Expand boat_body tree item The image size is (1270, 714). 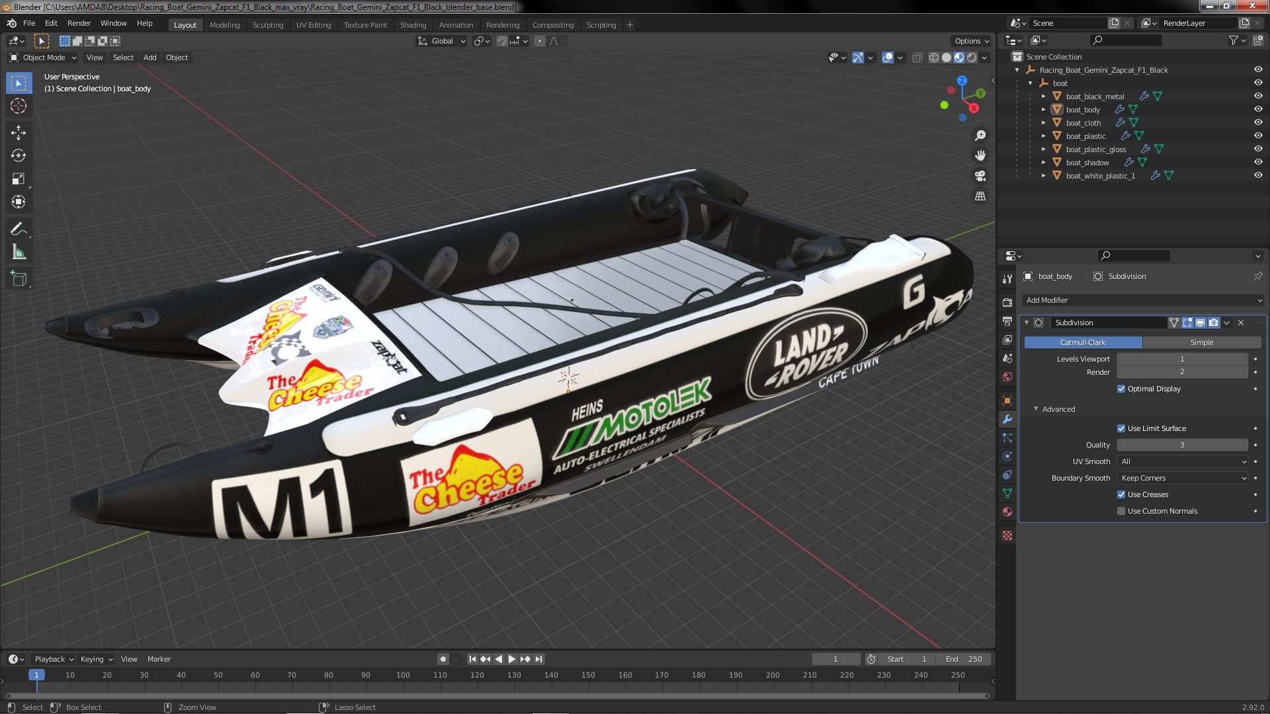point(1044,110)
